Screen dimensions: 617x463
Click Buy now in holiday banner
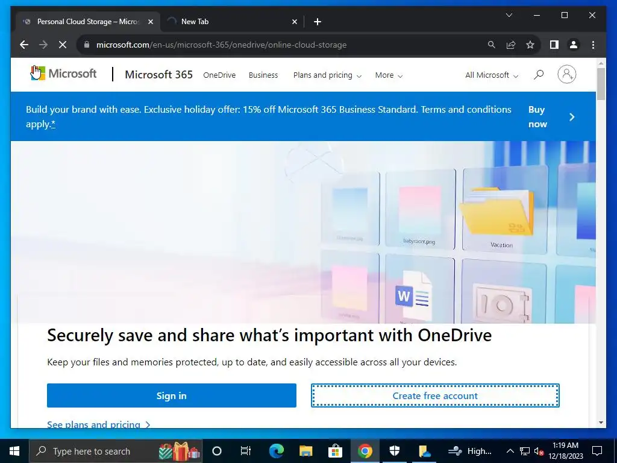pos(537,116)
